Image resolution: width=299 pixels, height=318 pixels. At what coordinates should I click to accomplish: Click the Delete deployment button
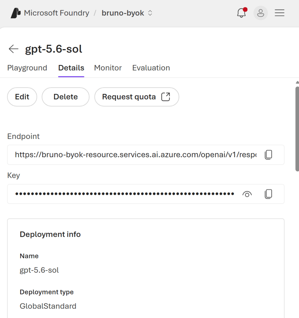coord(66,97)
